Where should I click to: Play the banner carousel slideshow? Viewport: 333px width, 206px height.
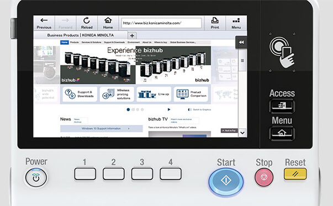click(x=169, y=109)
